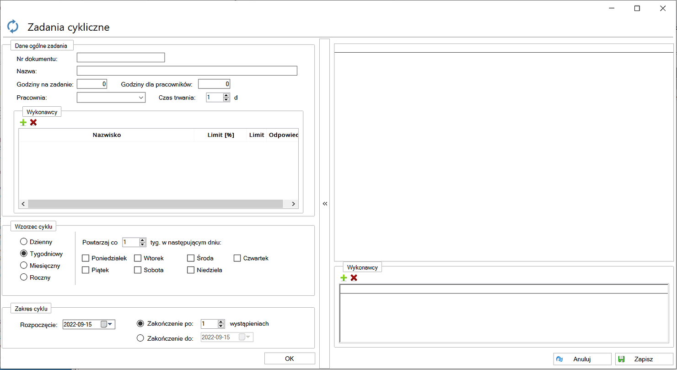Confirm with the OK button
This screenshot has height=370, width=677.
point(290,359)
